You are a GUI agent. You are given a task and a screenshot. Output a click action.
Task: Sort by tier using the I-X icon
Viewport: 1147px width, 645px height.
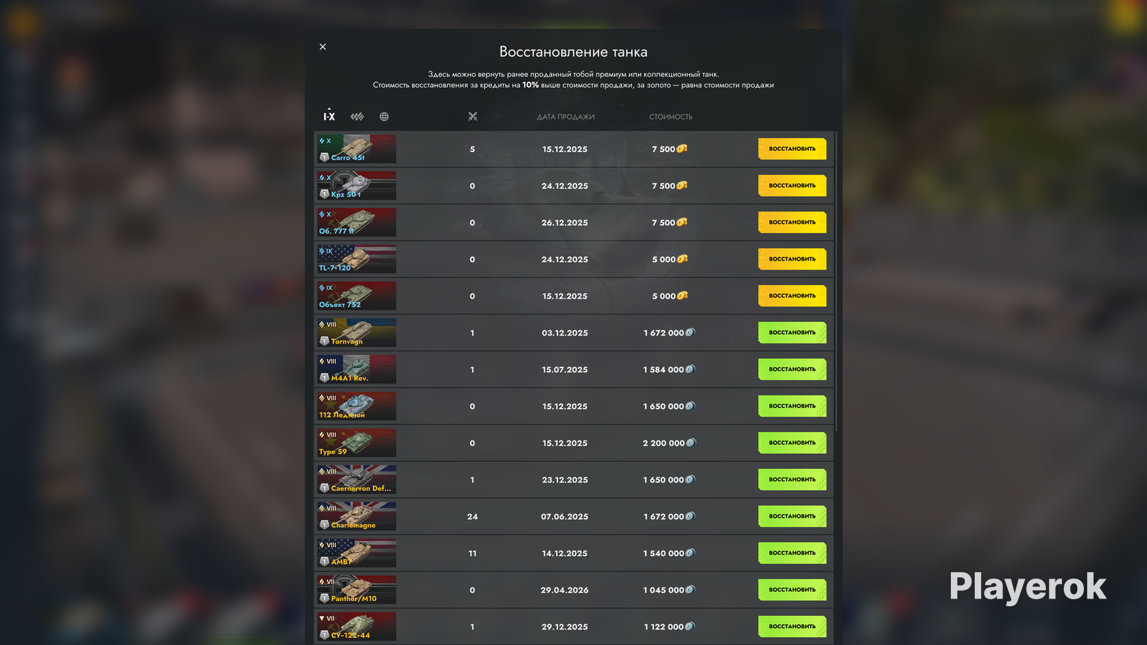pyautogui.click(x=329, y=116)
